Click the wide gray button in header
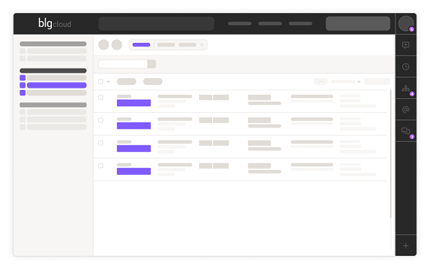The image size is (430, 269). [358, 24]
